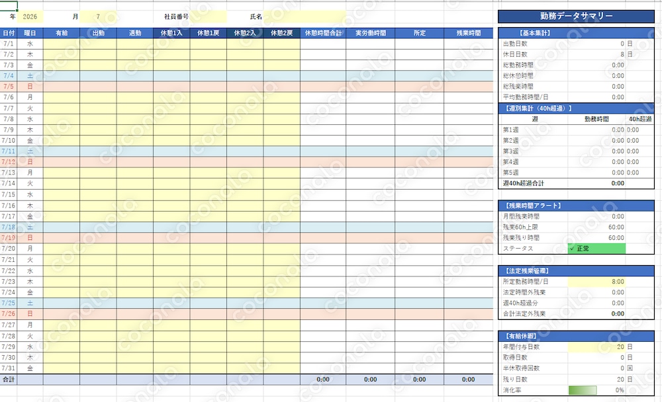662x402 pixels.
Task: Select the 7/31 date cell
Action: click(9, 368)
